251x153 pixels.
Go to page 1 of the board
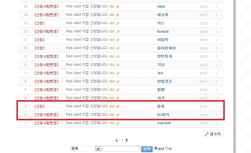tap(122, 140)
